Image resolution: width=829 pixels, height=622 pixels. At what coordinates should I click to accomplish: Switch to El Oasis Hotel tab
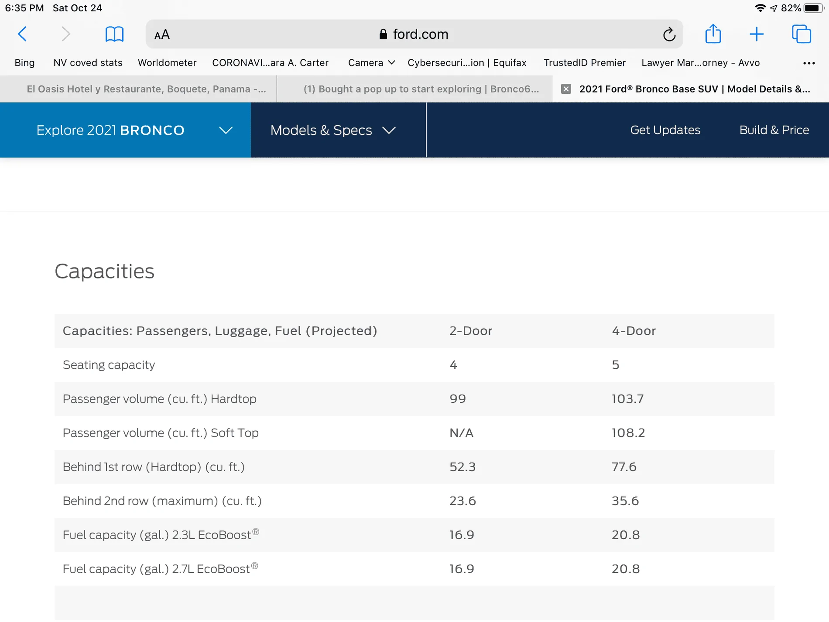point(138,89)
